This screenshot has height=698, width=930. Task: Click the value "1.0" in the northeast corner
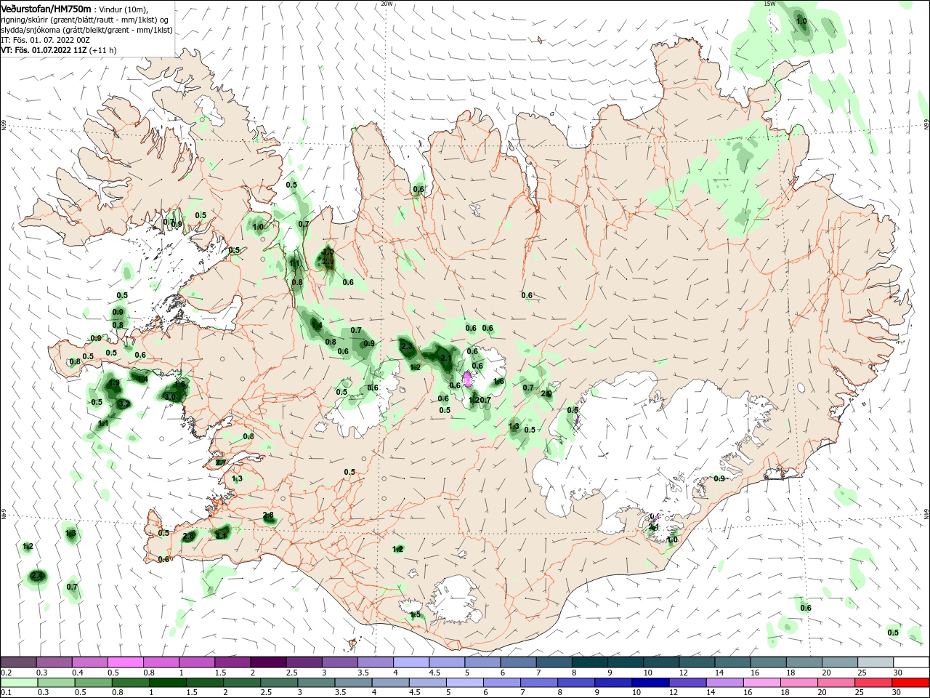(801, 22)
